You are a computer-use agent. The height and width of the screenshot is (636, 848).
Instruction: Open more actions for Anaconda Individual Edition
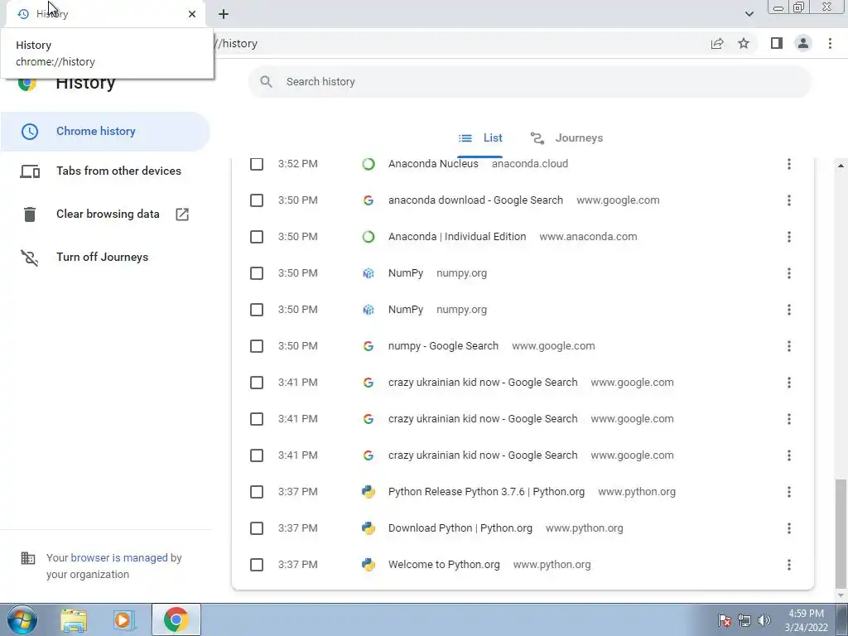(x=789, y=237)
